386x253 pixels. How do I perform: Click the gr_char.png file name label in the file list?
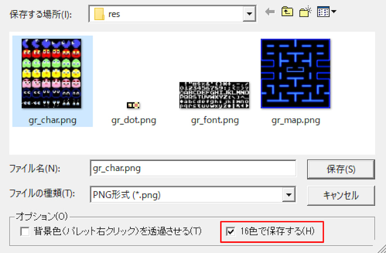coord(53,120)
